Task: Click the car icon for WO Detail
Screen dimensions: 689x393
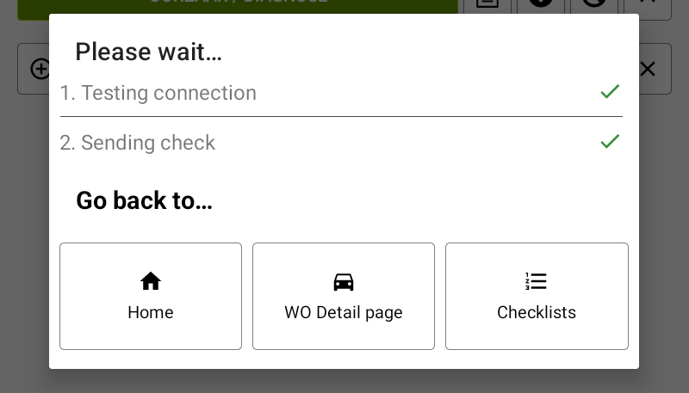Action: pyautogui.click(x=343, y=282)
